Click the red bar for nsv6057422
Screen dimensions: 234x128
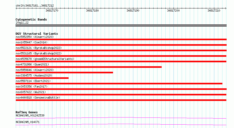click(x=121, y=95)
